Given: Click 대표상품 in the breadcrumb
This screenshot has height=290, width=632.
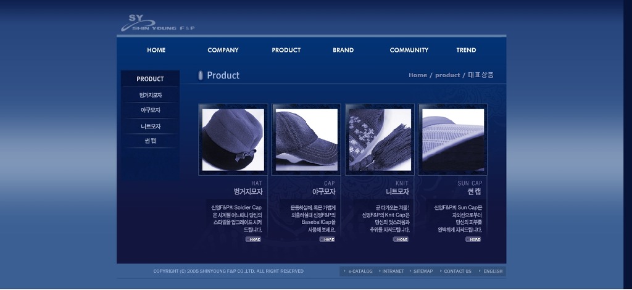Looking at the screenshot, I should (480, 75).
